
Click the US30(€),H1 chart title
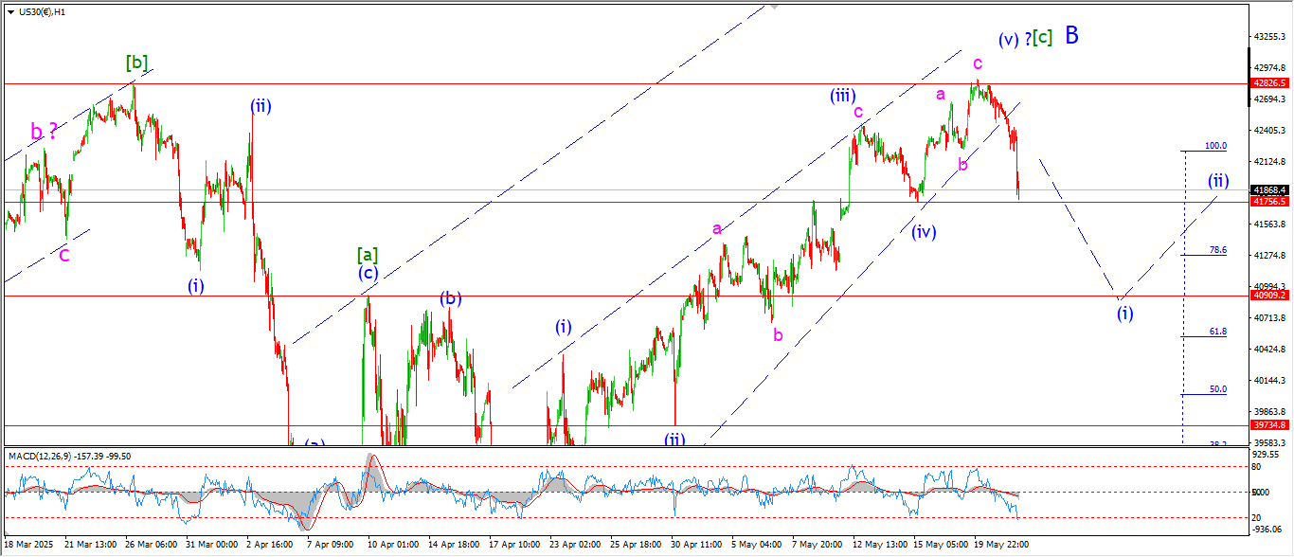coord(43,11)
